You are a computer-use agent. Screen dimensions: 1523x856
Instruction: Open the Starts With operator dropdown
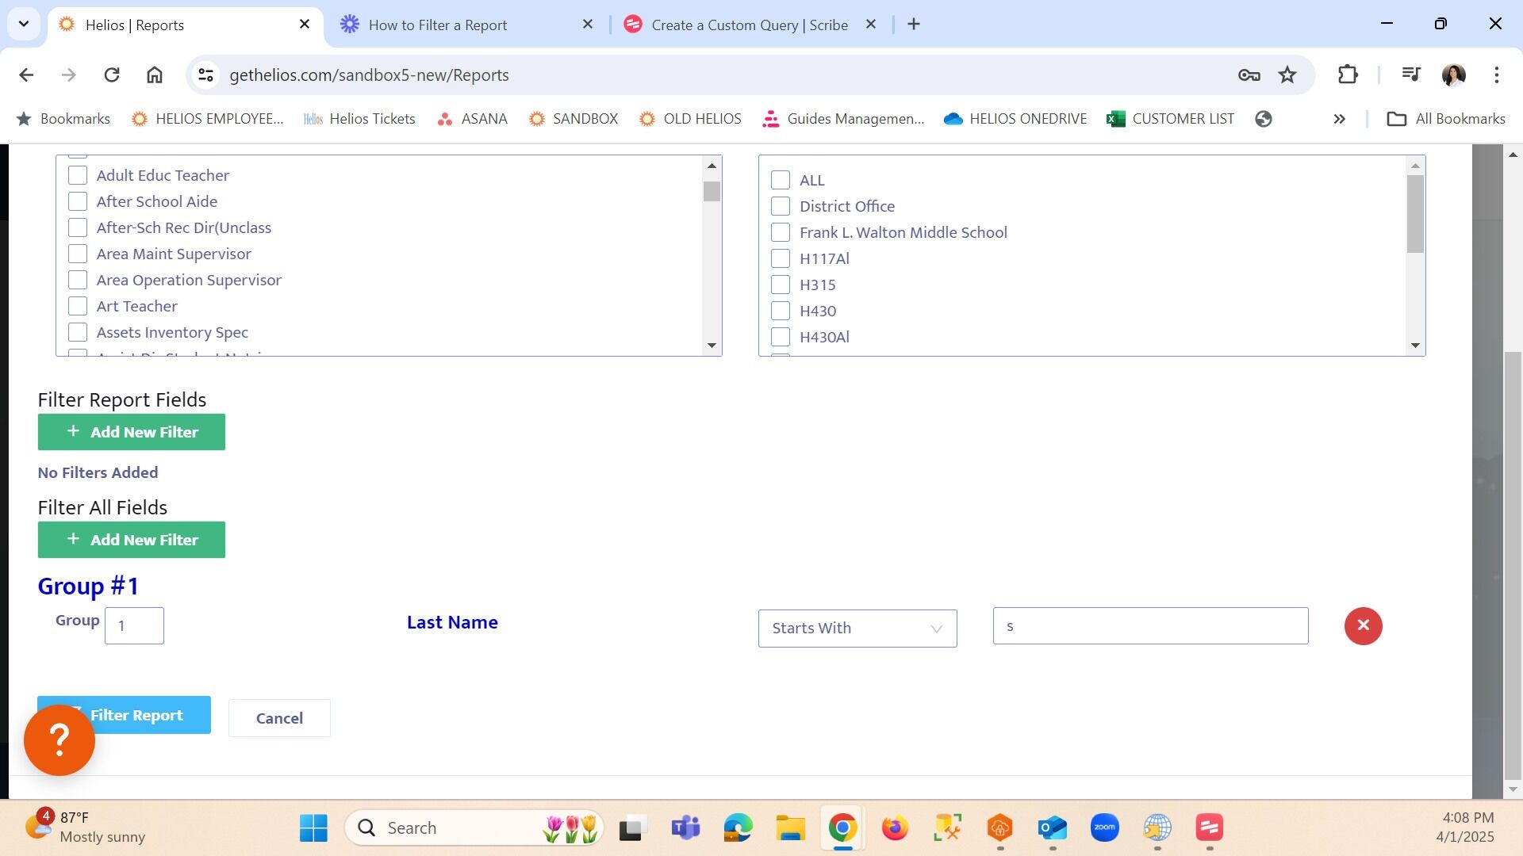pos(857,629)
